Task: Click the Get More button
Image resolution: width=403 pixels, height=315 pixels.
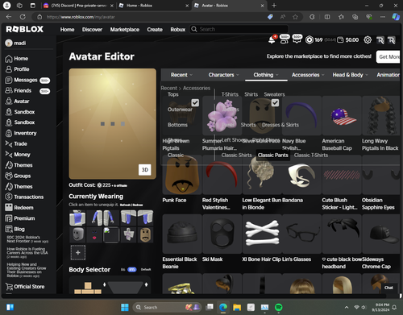Action: coord(388,56)
